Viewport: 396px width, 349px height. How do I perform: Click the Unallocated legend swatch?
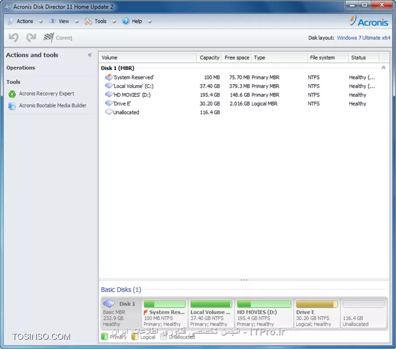pos(164,337)
